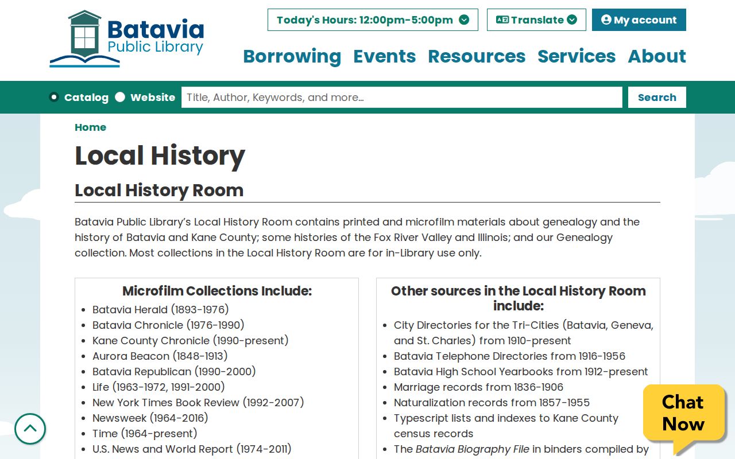Select the Website search radio button

click(120, 97)
